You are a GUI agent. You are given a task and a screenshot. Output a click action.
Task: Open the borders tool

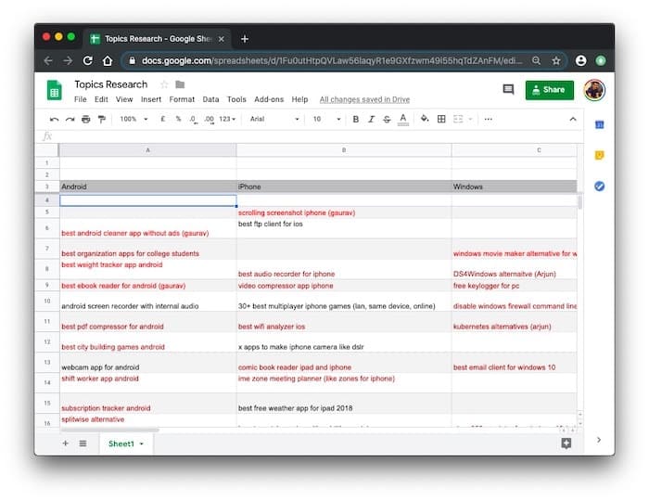[x=441, y=120]
